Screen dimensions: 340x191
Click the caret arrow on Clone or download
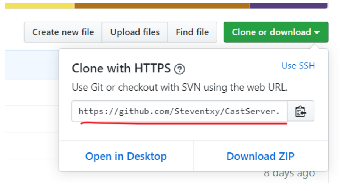click(317, 32)
